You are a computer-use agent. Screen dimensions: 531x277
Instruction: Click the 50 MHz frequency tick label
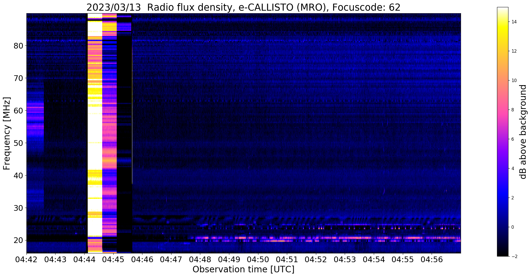(x=18, y=143)
